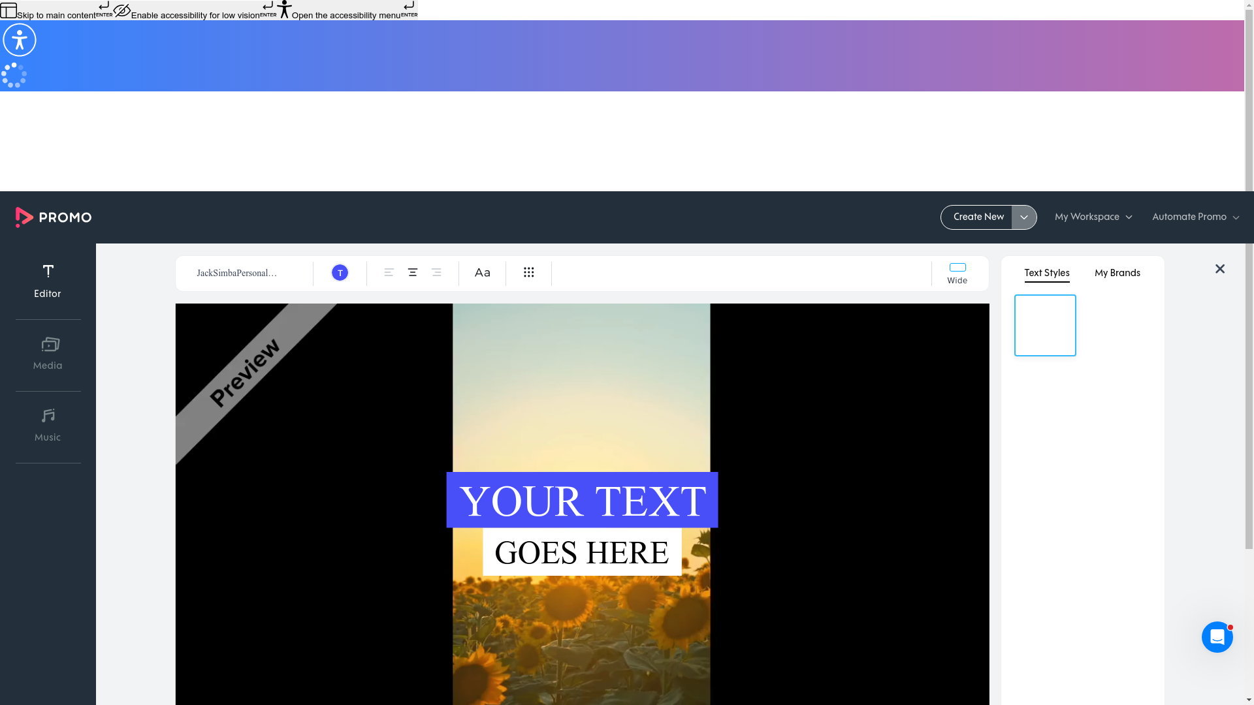This screenshot has width=1254, height=705.
Task: Open the text animation grid icon
Action: coord(528,273)
